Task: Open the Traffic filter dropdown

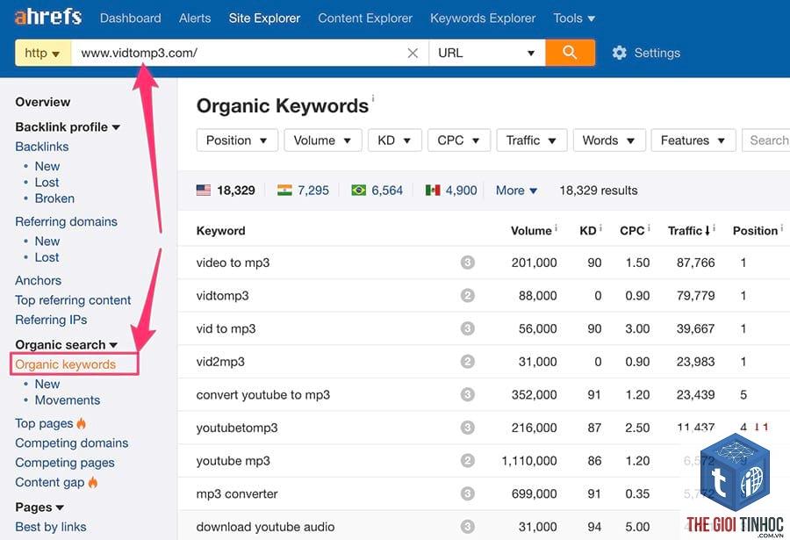Action: click(x=532, y=140)
